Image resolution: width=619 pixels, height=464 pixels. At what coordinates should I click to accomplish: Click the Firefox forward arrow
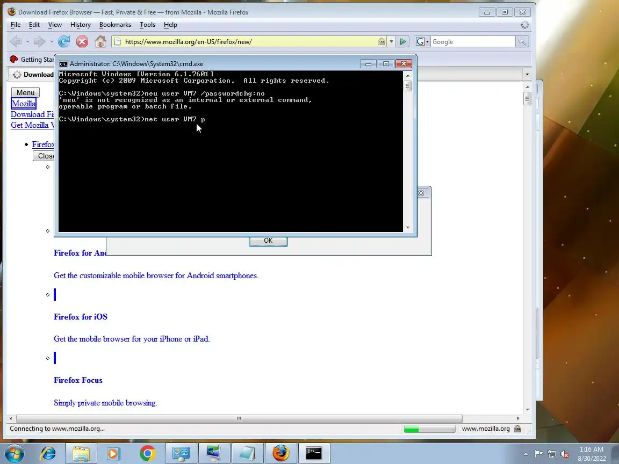39,41
